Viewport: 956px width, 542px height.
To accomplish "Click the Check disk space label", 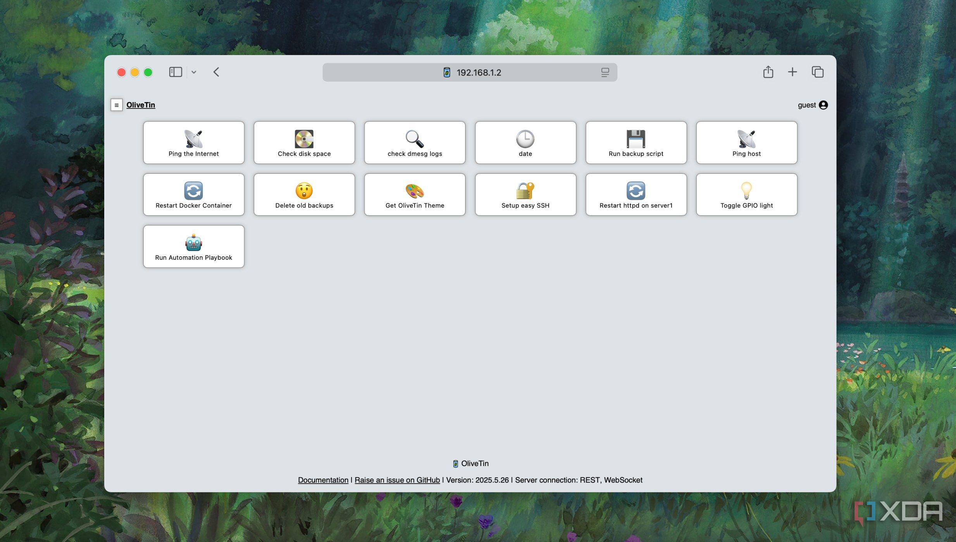I will (x=304, y=154).
